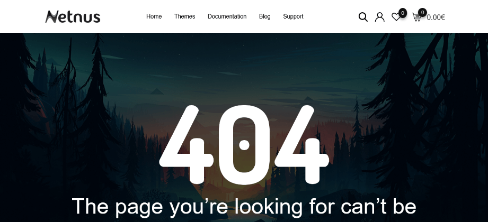Open the wishlist heart icon
Screen dimensions: 488x222
pos(396,17)
